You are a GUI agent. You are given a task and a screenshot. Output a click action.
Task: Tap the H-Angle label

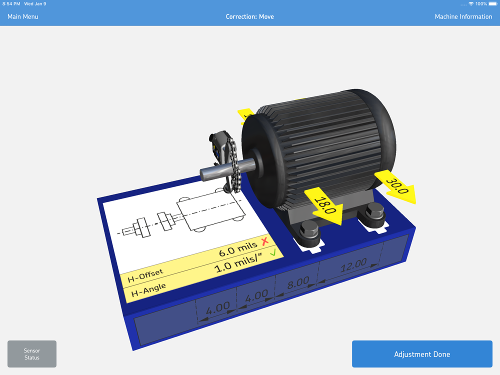pos(148,290)
